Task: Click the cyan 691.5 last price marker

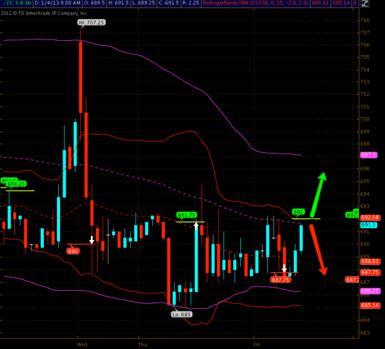Action: (x=369, y=225)
